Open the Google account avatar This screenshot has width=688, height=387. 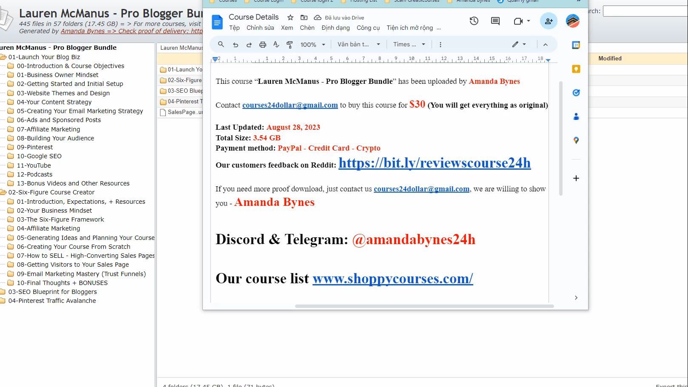coord(573,21)
